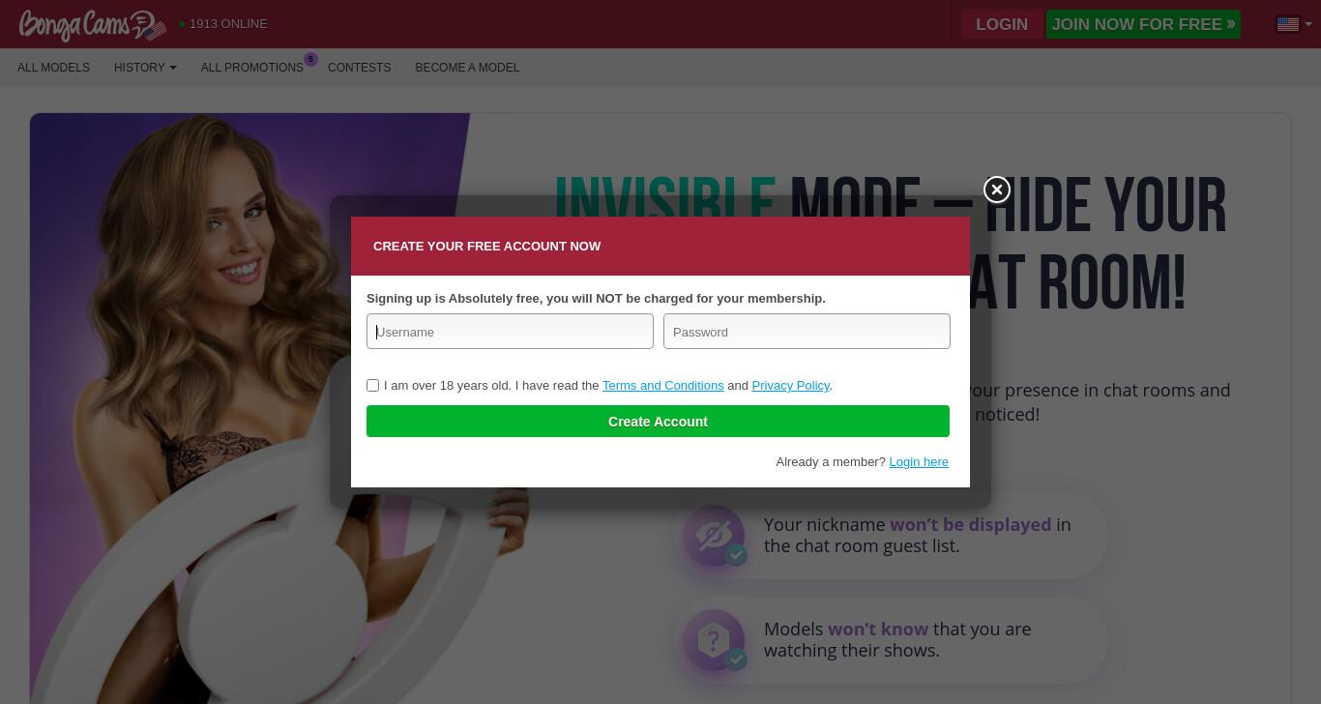This screenshot has height=704, width=1321.
Task: Click the green online status dot
Action: coord(182,24)
